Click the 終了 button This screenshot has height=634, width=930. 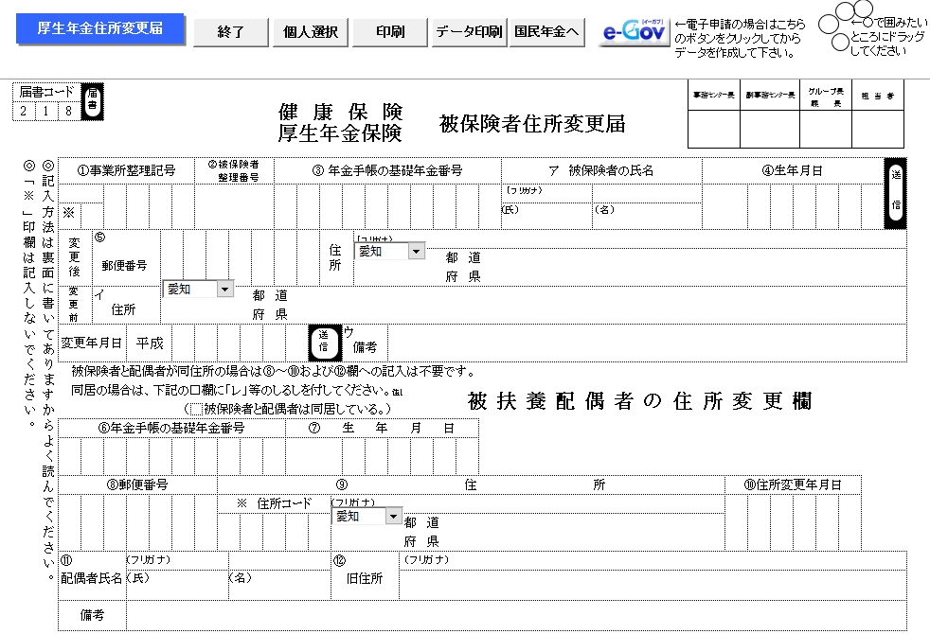pyautogui.click(x=231, y=32)
